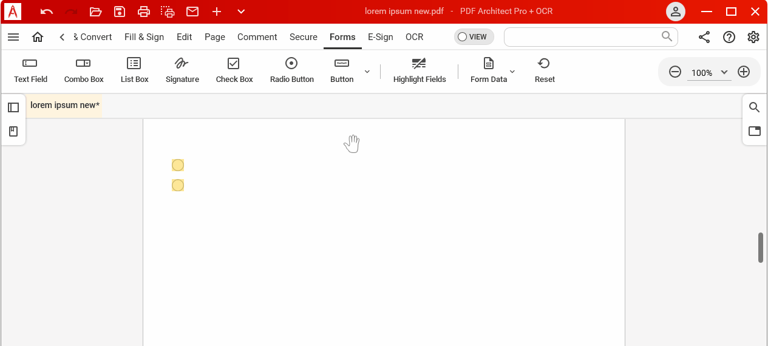Open the Page tab
Viewport: 768px width, 346px height.
point(215,37)
